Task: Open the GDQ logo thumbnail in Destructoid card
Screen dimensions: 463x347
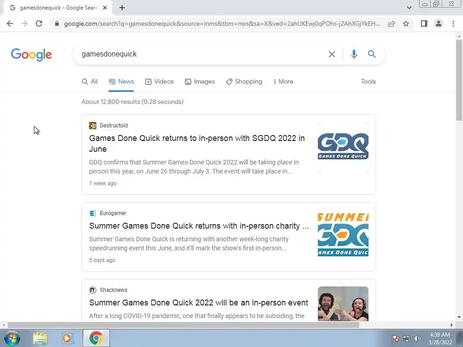Action: tap(343, 147)
